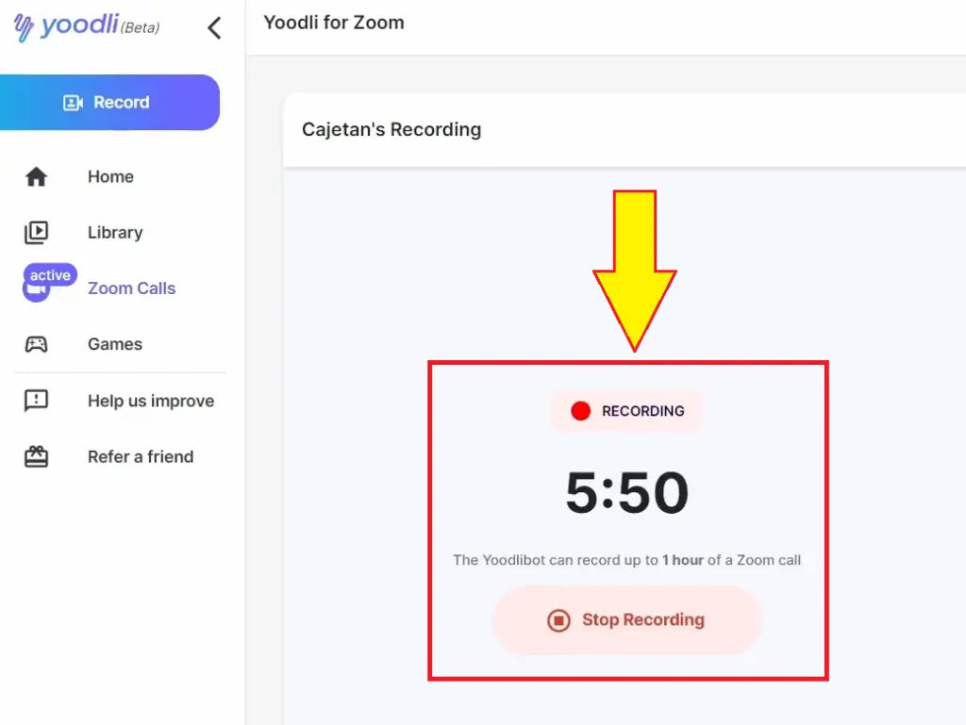
Task: Click the Home house icon
Action: 37,176
